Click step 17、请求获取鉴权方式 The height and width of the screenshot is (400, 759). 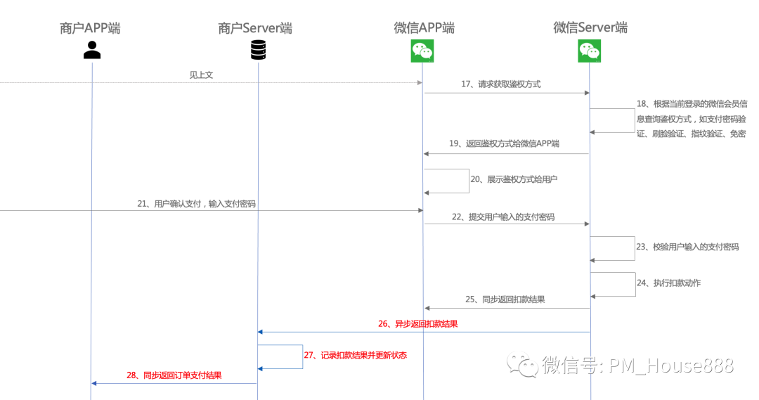(x=500, y=84)
